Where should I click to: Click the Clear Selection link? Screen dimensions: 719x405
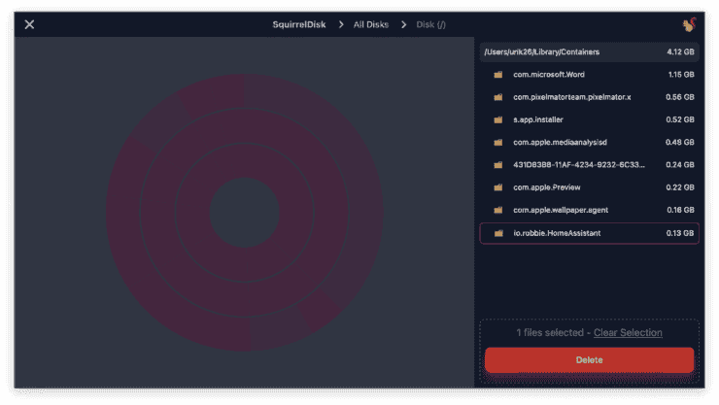point(628,333)
